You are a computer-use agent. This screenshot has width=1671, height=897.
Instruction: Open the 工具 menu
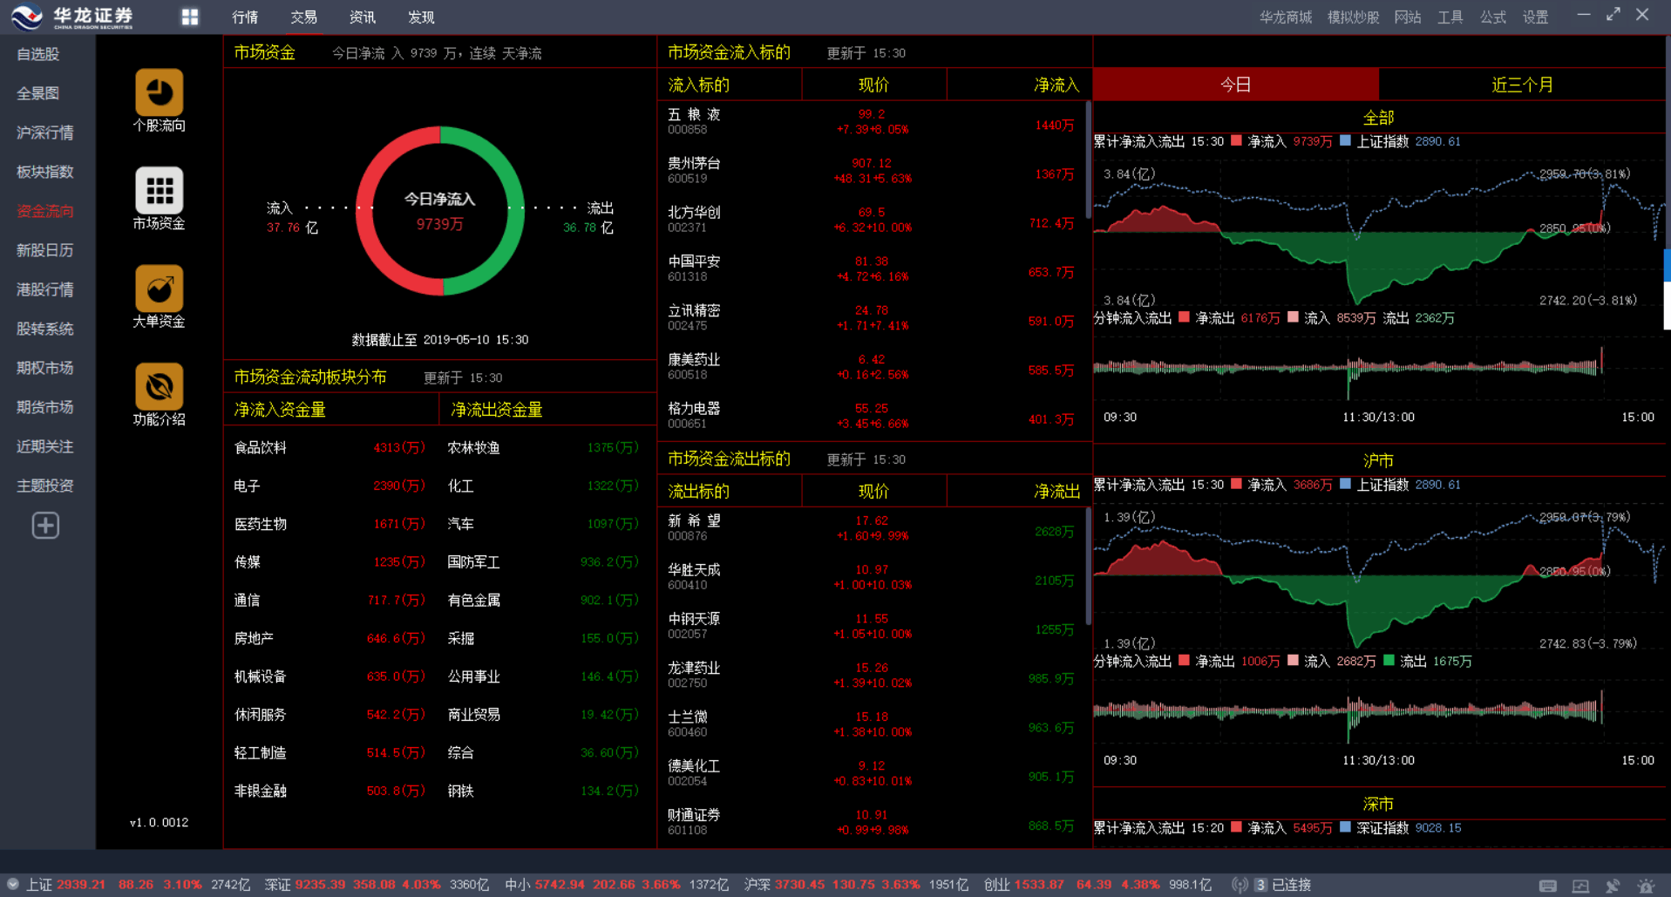click(x=1450, y=17)
